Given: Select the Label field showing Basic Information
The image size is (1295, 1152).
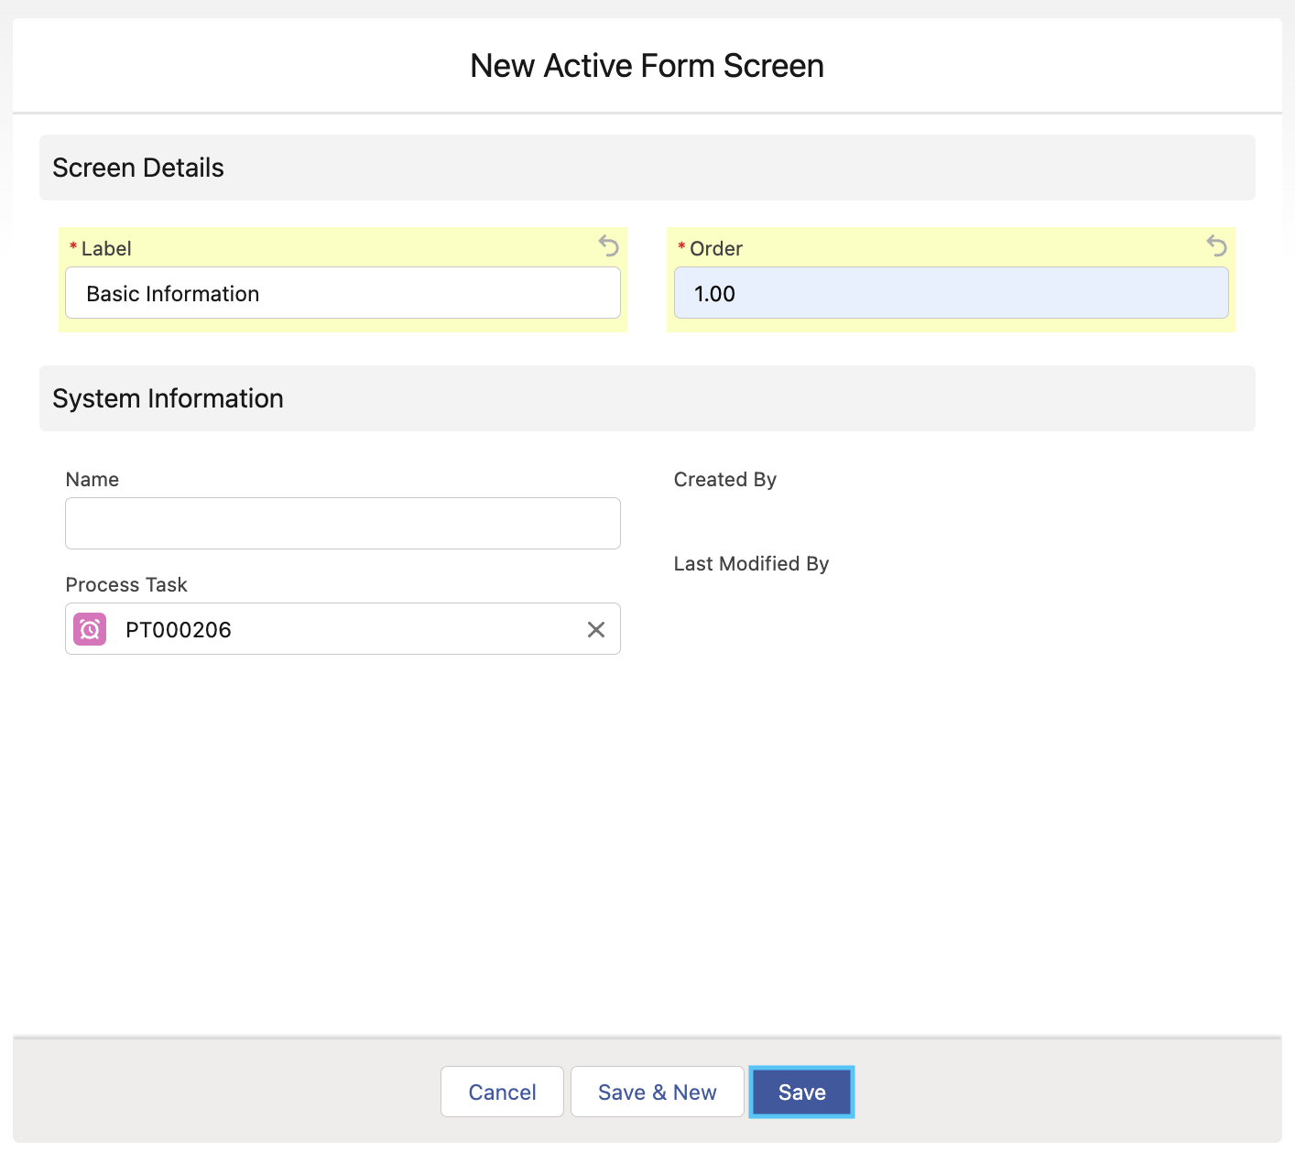Looking at the screenshot, I should point(343,293).
